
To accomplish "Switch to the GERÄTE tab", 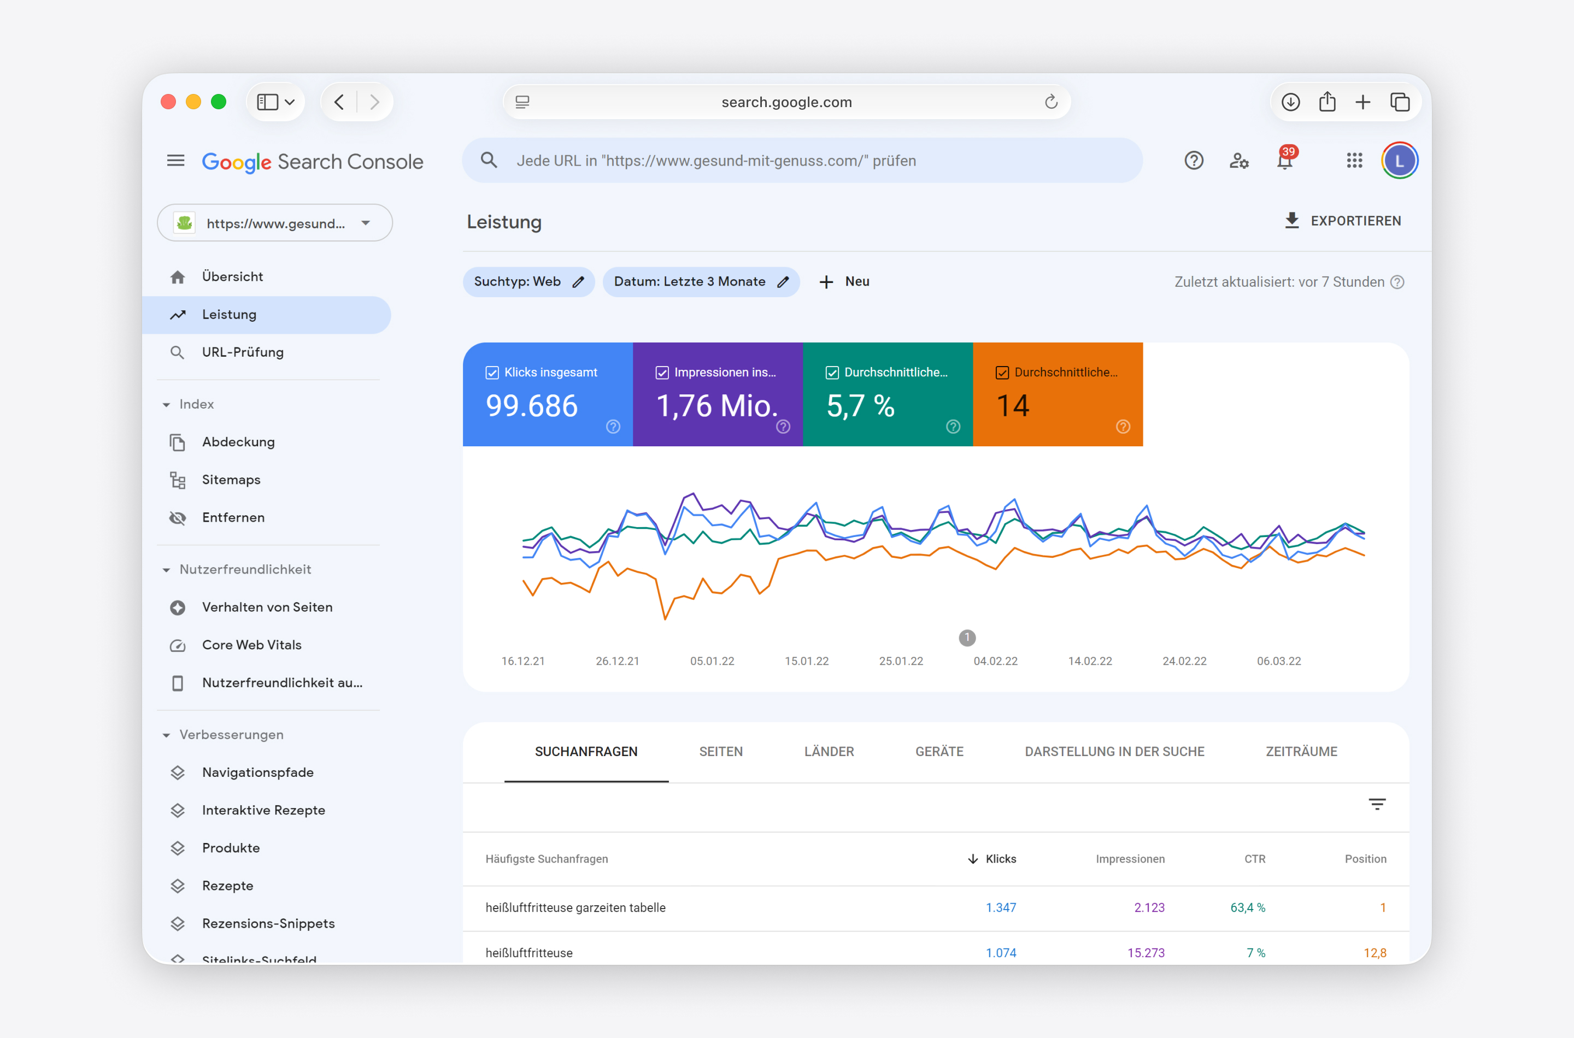I will (x=939, y=752).
